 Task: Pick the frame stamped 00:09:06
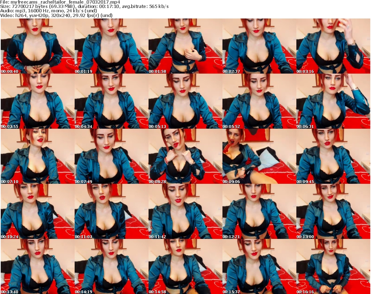(259, 156)
